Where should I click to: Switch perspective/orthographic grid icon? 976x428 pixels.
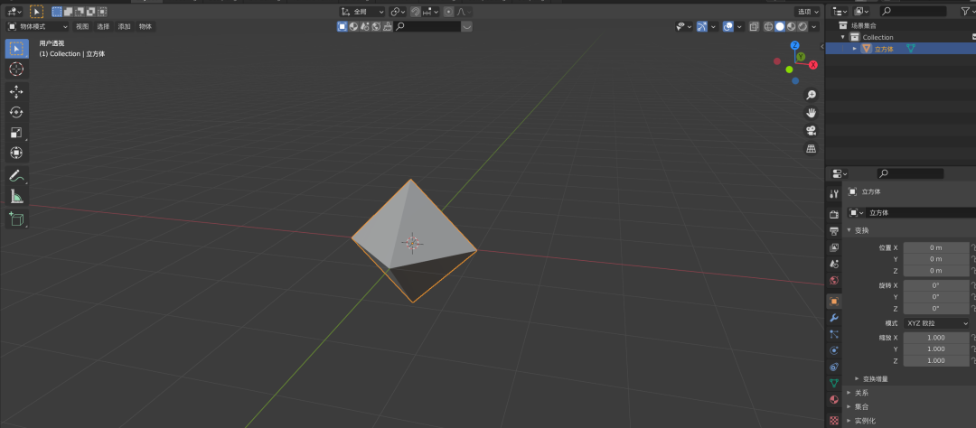(x=811, y=149)
